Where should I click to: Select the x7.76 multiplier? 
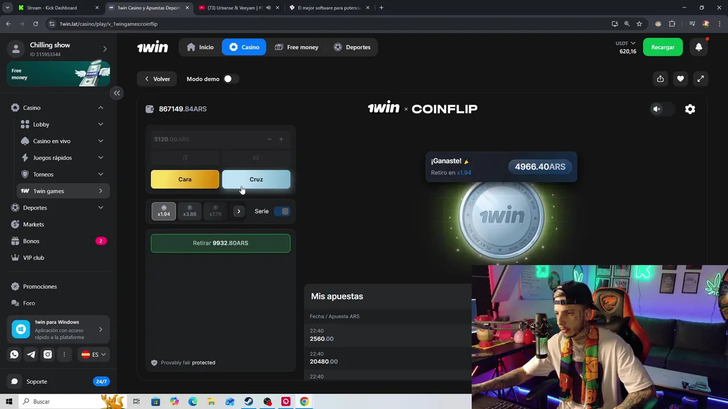[215, 211]
